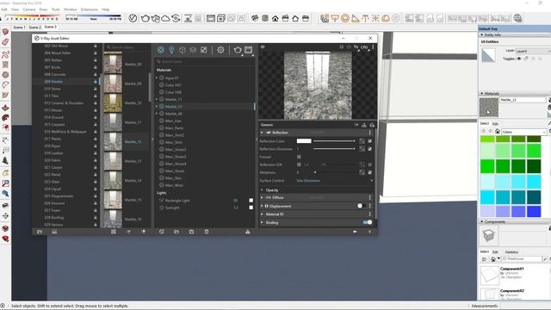This screenshot has width=551, height=310.
Task: Click the grid view icon below library thumbnails
Action: point(114,232)
